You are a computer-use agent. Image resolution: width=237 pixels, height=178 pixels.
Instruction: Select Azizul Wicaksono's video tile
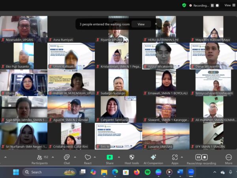(x=166, y=56)
